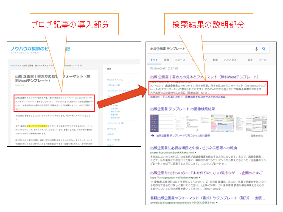The image size is (283, 212).
Task: Click the search box with 出版企画書 テンプレート
Action: coord(208,49)
